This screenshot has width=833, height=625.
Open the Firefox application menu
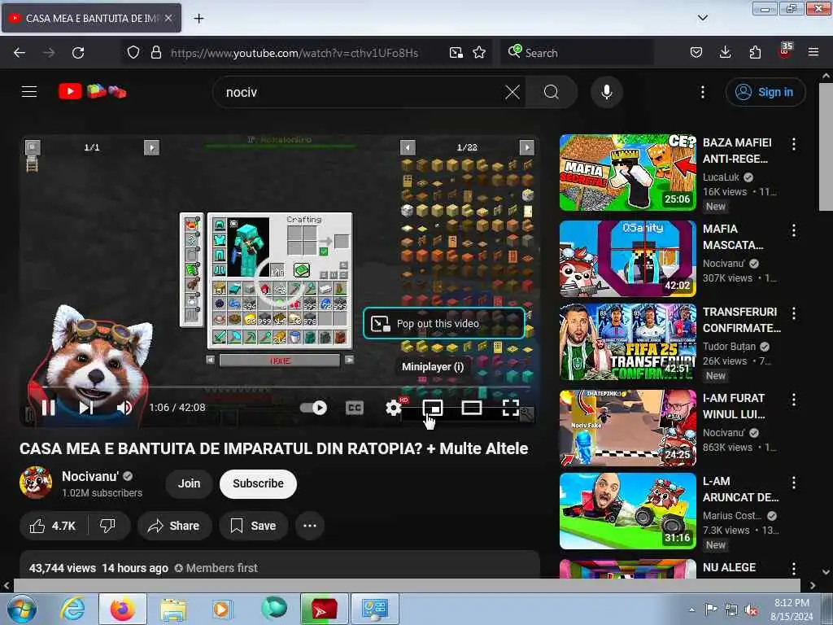pos(813,53)
